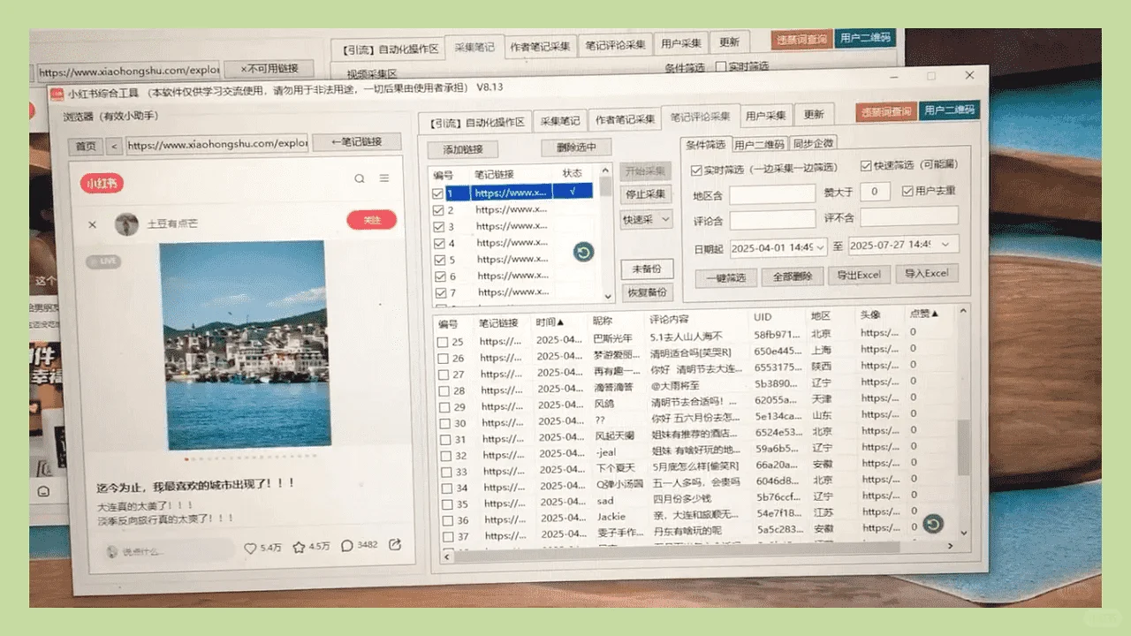Click the green refresh icon in the link list
This screenshot has height=636, width=1131.
click(x=583, y=252)
